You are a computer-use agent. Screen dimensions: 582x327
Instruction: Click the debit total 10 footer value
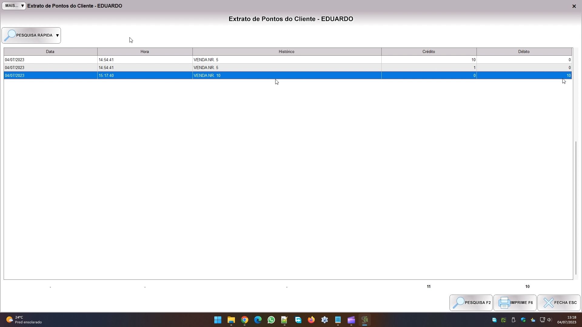click(527, 287)
